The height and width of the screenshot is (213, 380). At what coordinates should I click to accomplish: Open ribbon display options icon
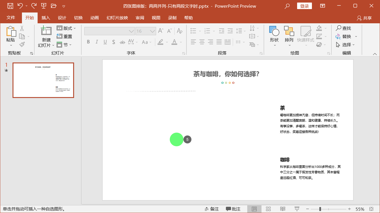322,6
